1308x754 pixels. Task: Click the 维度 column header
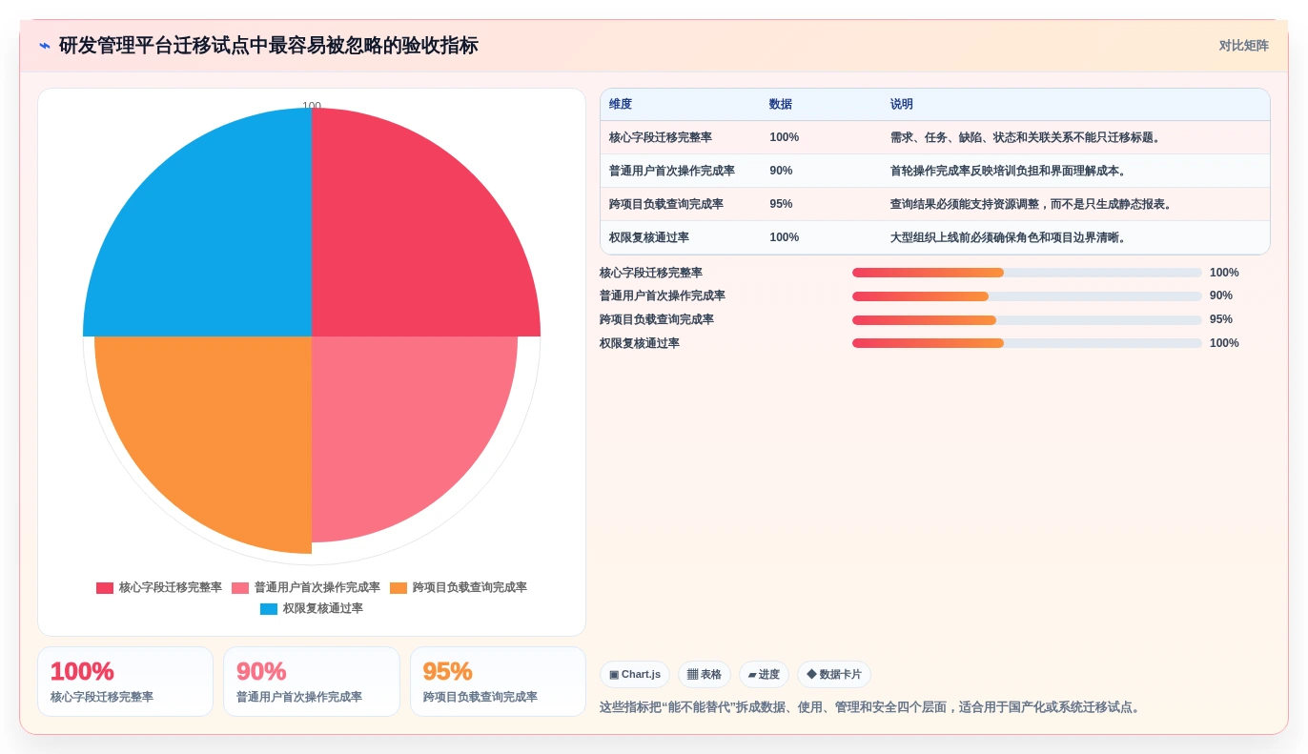[621, 105]
